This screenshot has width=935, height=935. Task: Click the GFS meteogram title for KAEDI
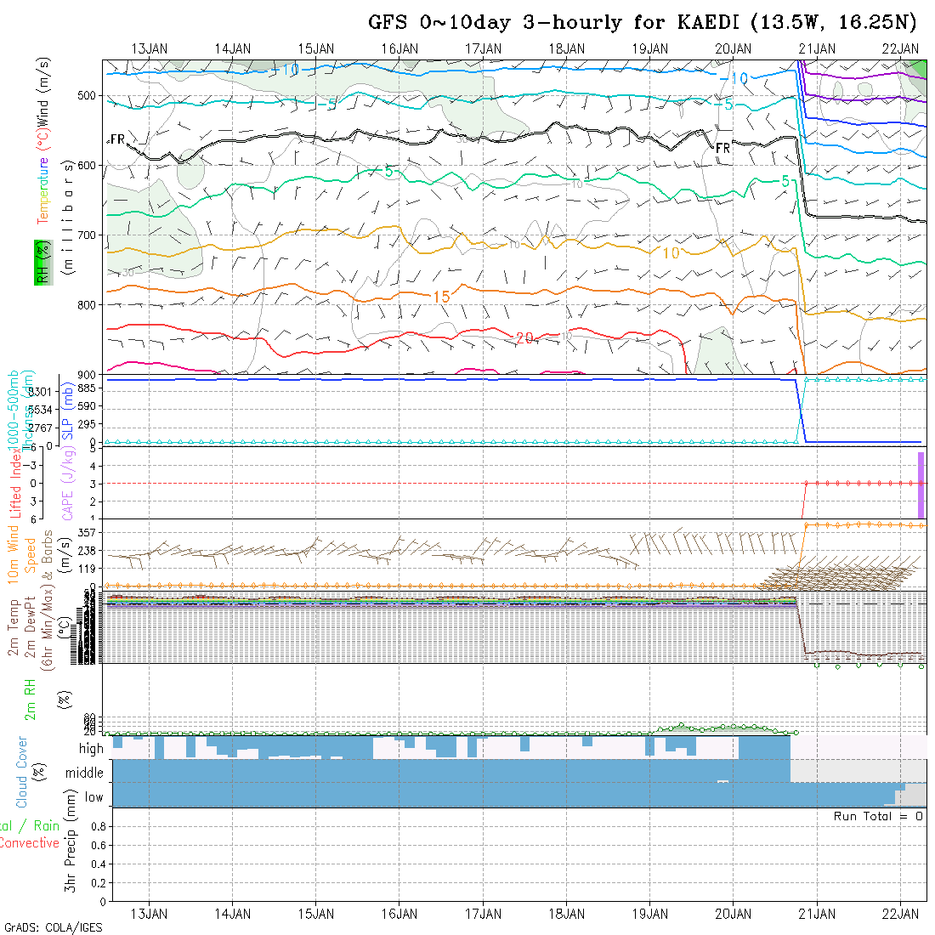643,22
